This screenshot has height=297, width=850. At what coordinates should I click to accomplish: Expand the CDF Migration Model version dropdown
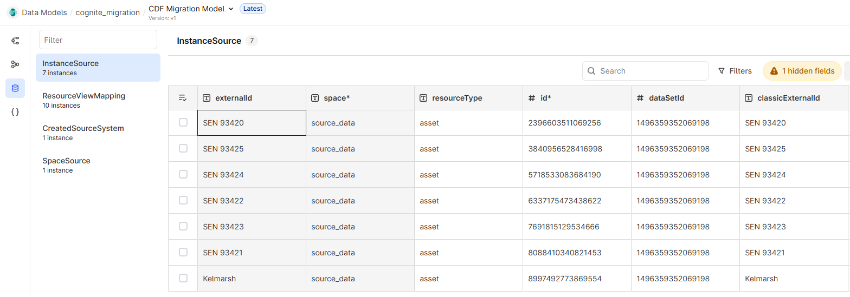click(231, 9)
